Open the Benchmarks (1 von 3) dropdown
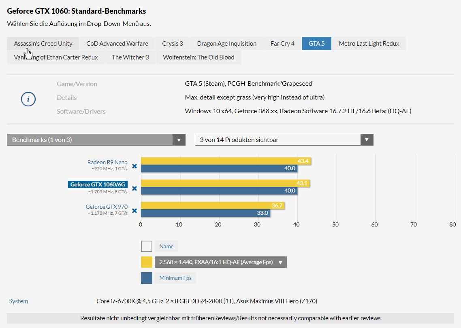Viewport: 461px width, 328px height. (96, 140)
